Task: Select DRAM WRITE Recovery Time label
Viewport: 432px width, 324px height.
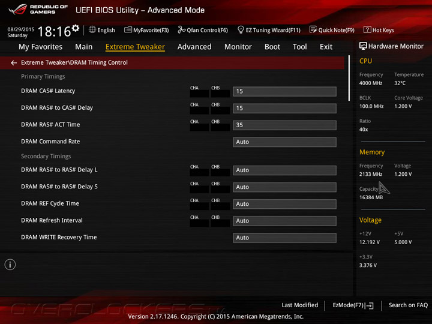Action: coord(59,237)
